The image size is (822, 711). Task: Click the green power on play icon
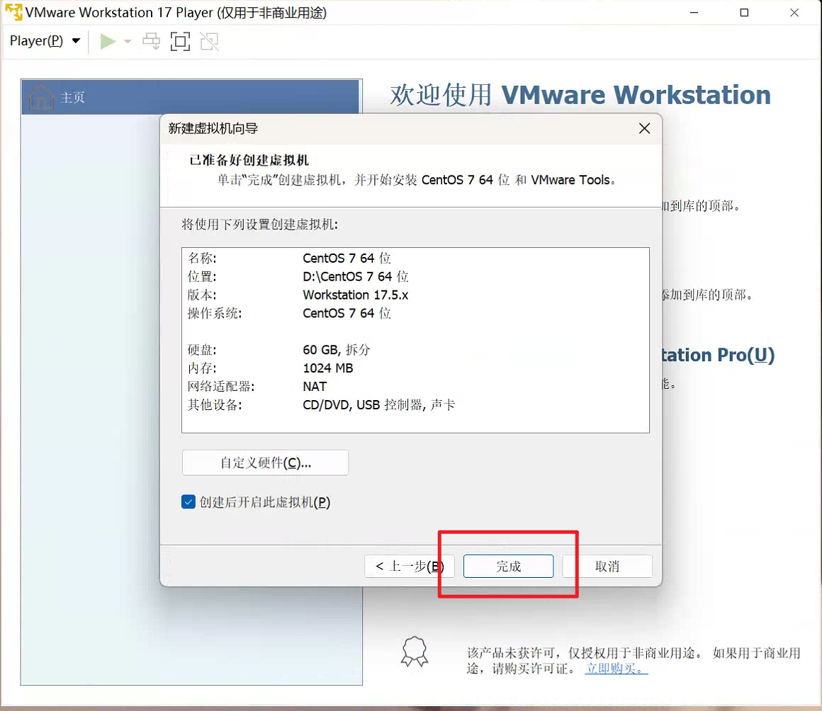coord(108,41)
